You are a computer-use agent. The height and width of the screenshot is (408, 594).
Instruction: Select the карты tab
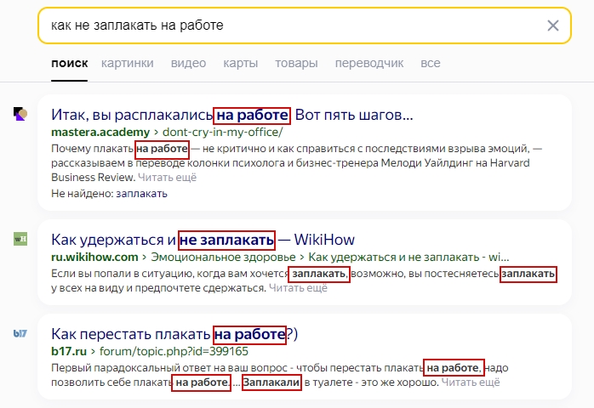pos(240,63)
